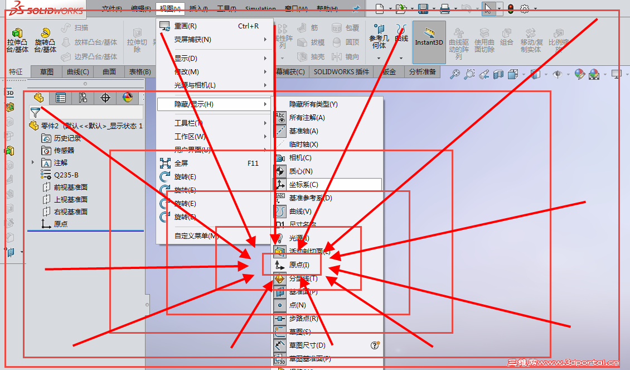Click the Save disk icon
Image resolution: width=630 pixels, height=370 pixels.
pyautogui.click(x=423, y=8)
